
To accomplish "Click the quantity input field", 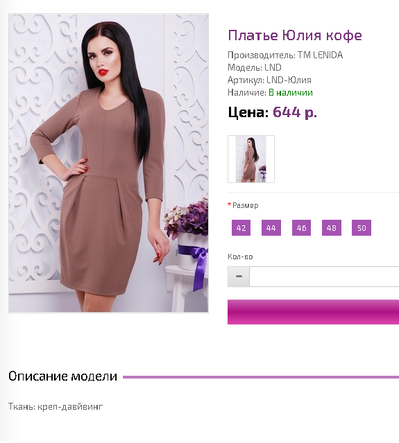I will pyautogui.click(x=324, y=277).
